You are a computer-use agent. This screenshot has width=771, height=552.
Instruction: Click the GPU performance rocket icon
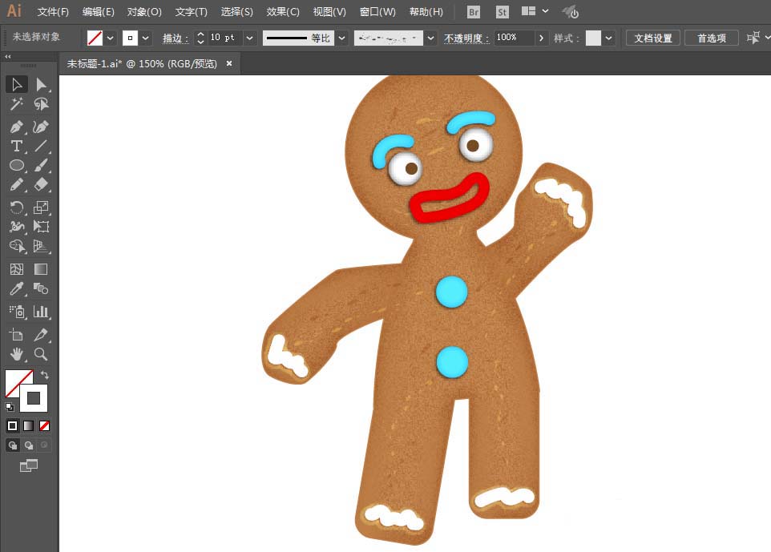click(571, 12)
